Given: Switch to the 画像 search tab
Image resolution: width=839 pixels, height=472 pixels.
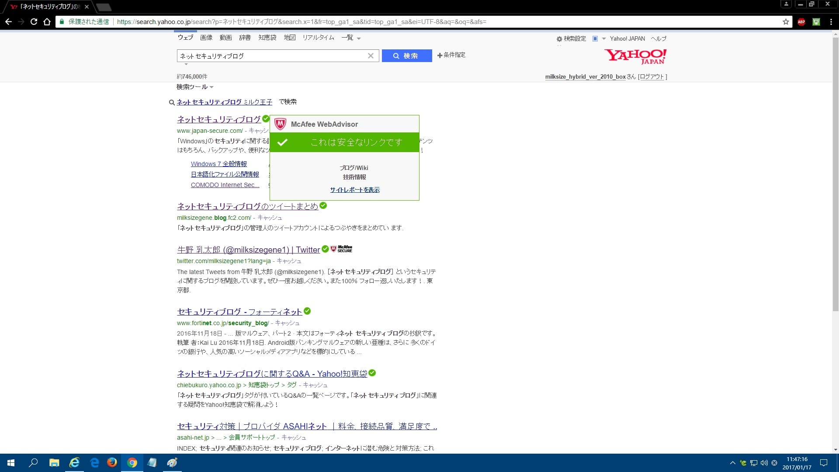Looking at the screenshot, I should click(x=206, y=38).
